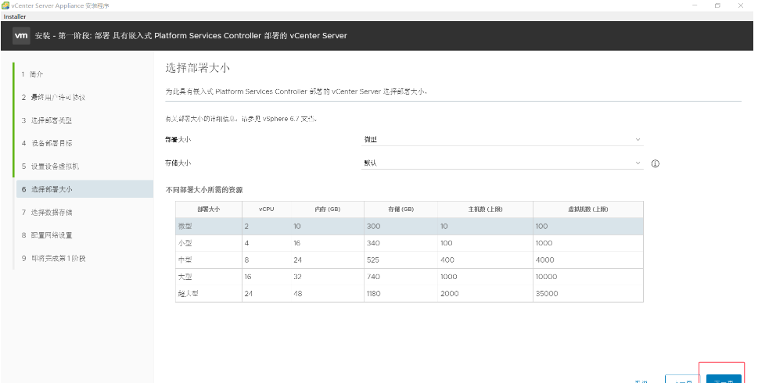Click VM limit 10000 cell
Screen dimensions: 758x383
coord(546,277)
